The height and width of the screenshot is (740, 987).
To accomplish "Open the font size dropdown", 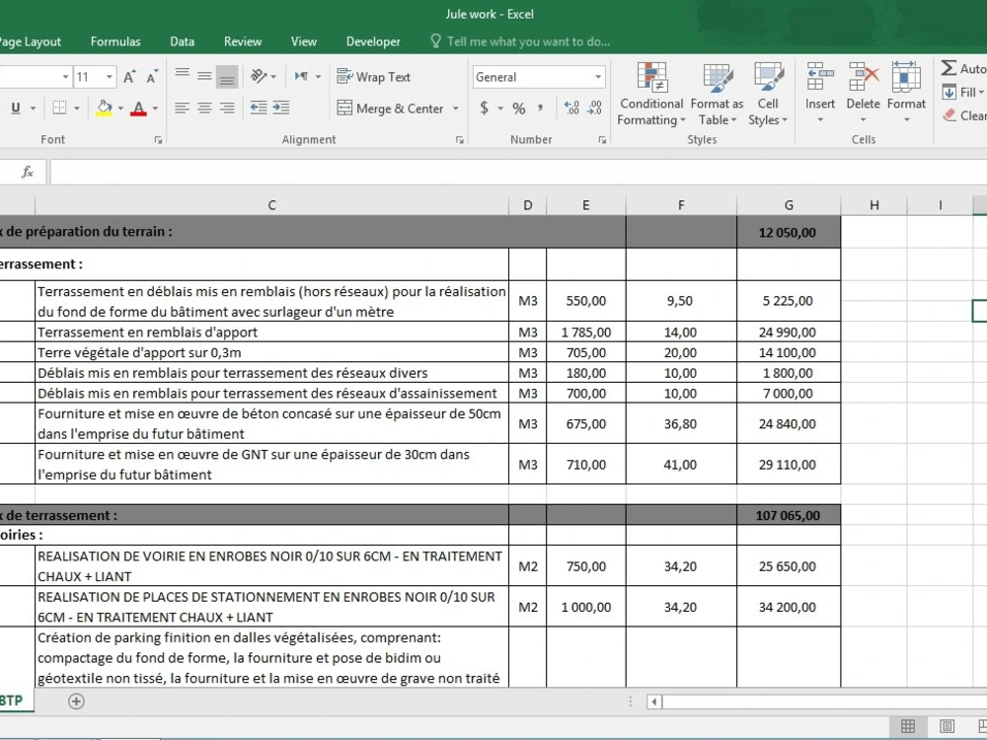I will tap(109, 77).
